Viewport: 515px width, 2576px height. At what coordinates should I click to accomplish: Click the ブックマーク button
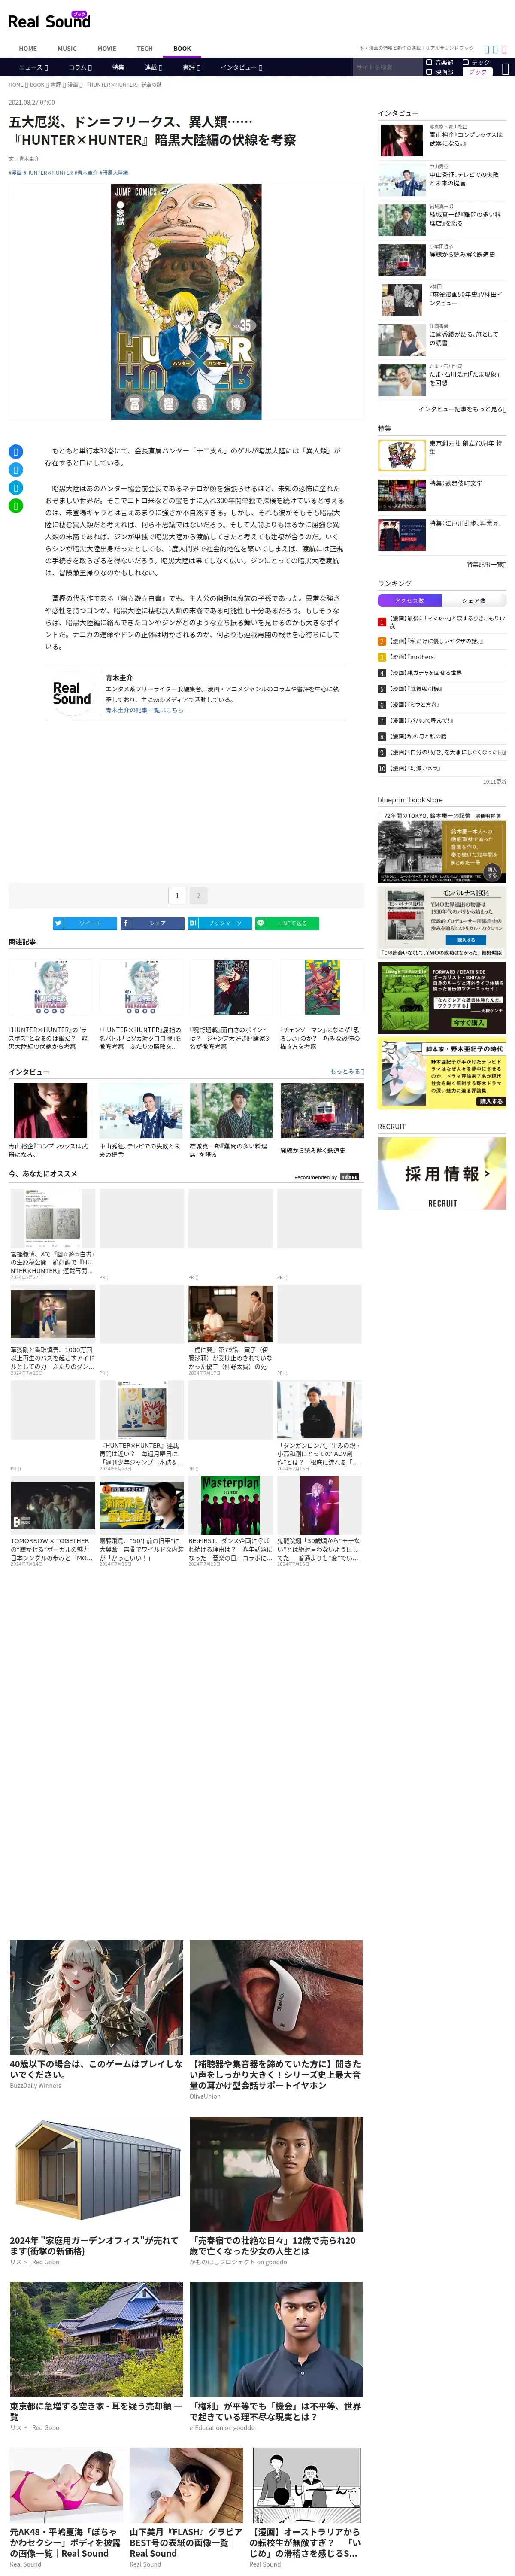coord(220,923)
